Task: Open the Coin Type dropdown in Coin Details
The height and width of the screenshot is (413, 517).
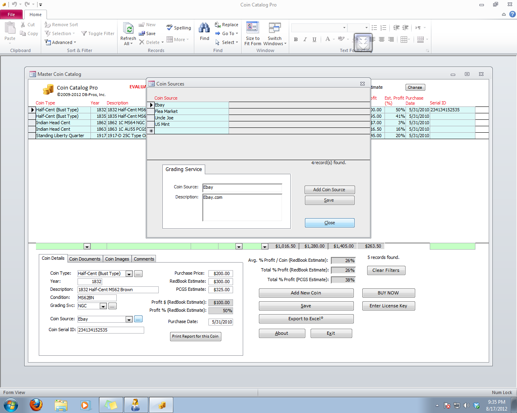Action: point(129,273)
